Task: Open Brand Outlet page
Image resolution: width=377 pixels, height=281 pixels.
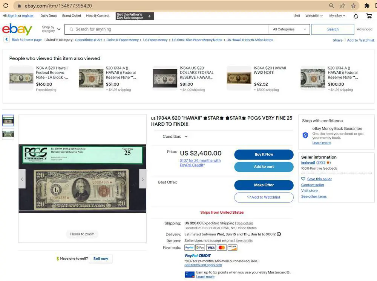Action: tap(72, 15)
